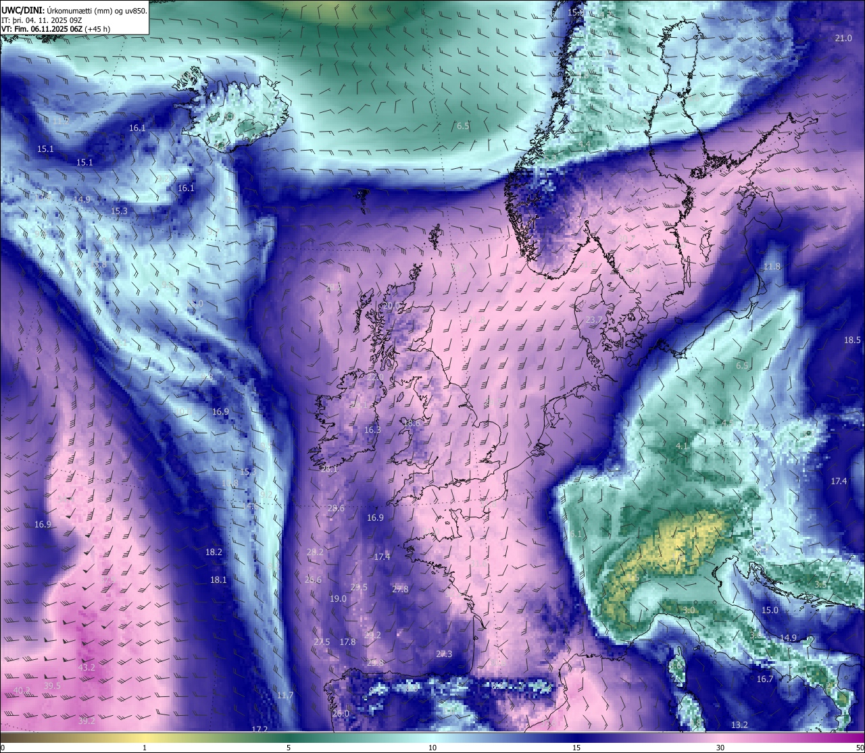Click the 18.6 value over the Irish Sea
Image resolution: width=865 pixels, height=753 pixels.
click(x=411, y=423)
